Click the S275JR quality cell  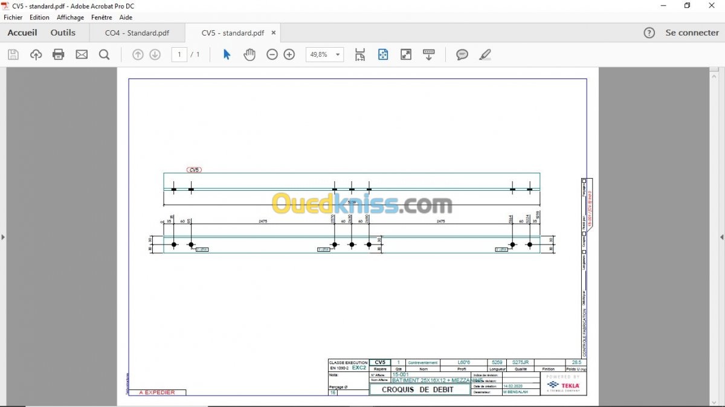(520, 362)
